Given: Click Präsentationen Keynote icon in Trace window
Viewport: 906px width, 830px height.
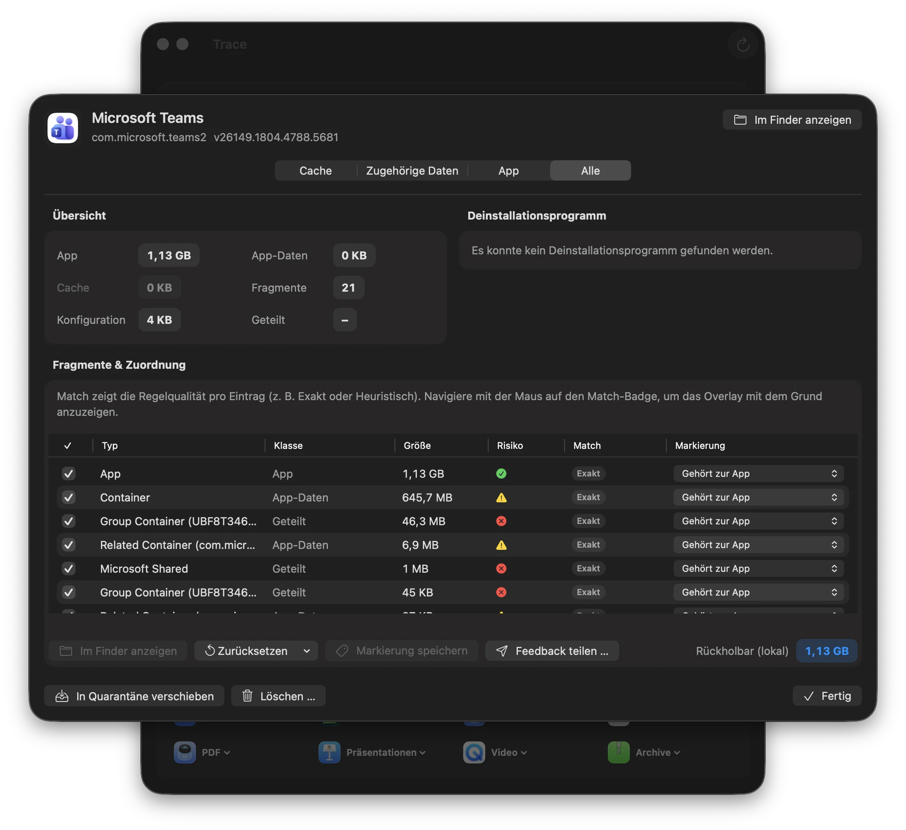Looking at the screenshot, I should [330, 752].
